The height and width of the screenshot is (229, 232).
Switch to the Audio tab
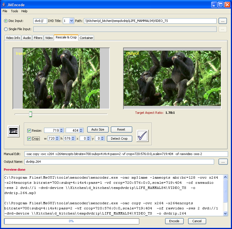27,38
